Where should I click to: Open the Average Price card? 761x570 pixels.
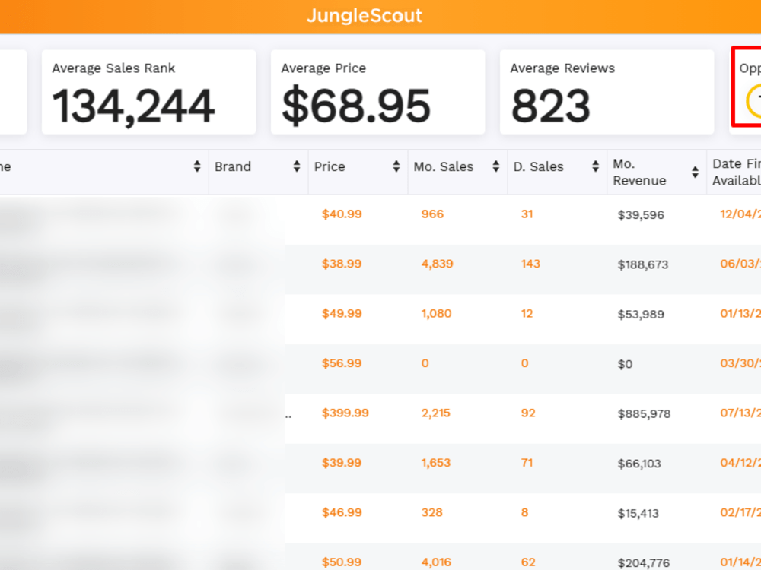(x=377, y=92)
